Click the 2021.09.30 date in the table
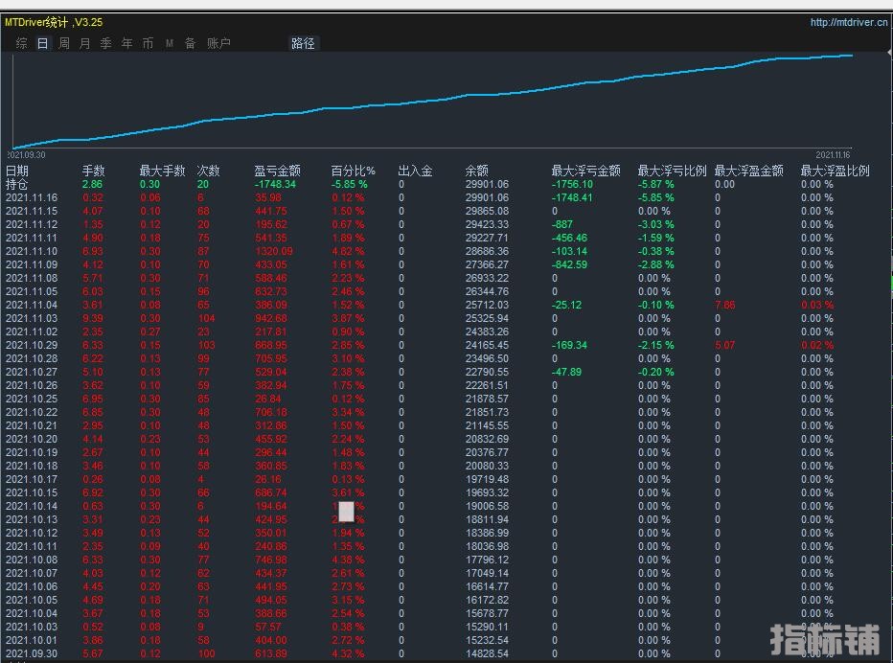 (x=32, y=653)
